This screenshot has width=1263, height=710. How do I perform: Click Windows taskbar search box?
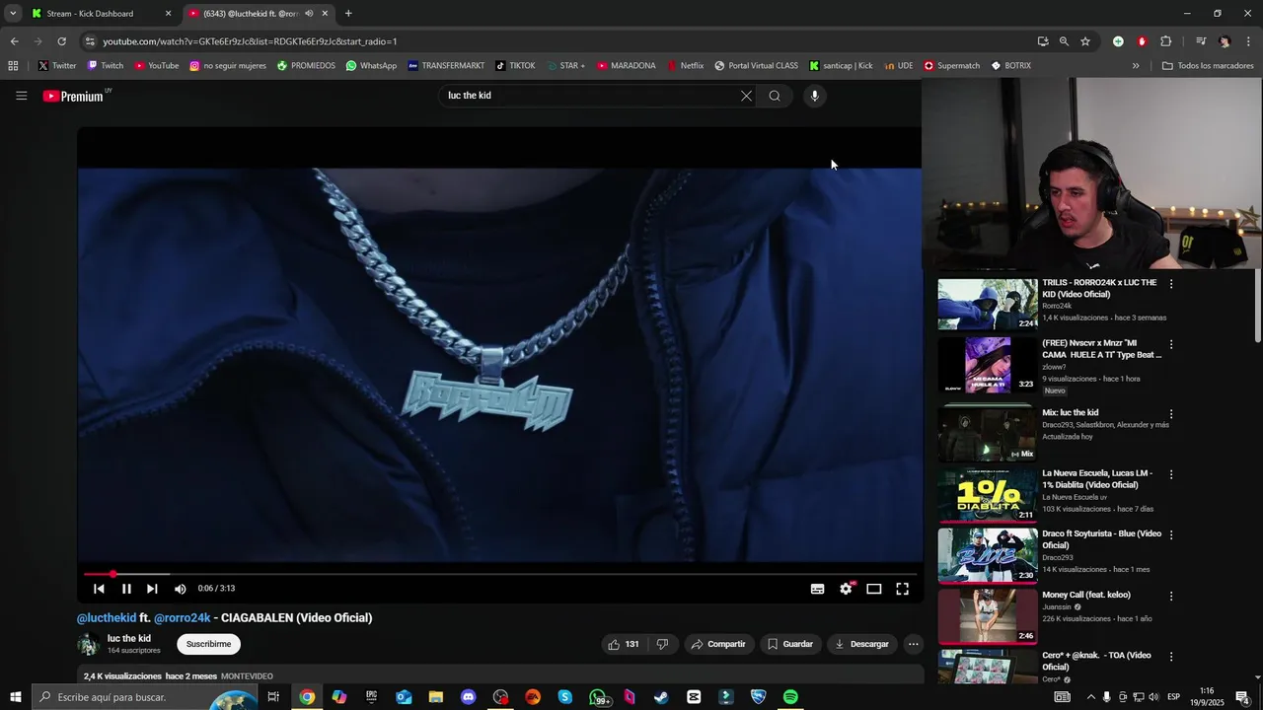(x=145, y=697)
